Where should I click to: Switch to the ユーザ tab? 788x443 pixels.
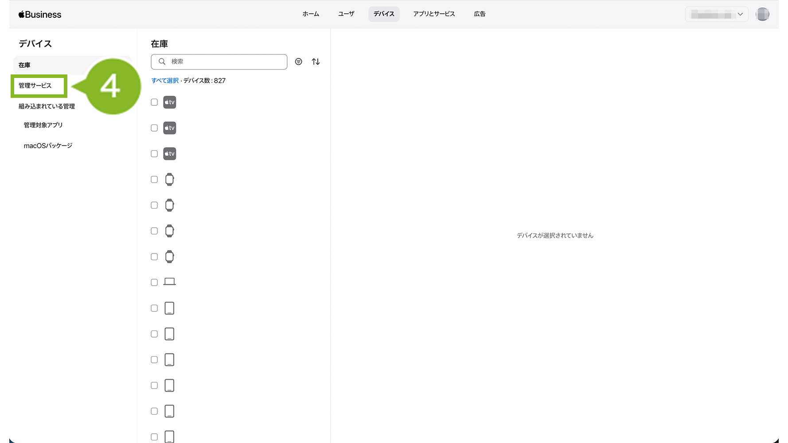pos(346,14)
